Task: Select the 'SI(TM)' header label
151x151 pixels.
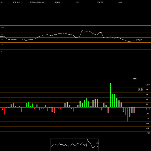Action: click(57, 2)
